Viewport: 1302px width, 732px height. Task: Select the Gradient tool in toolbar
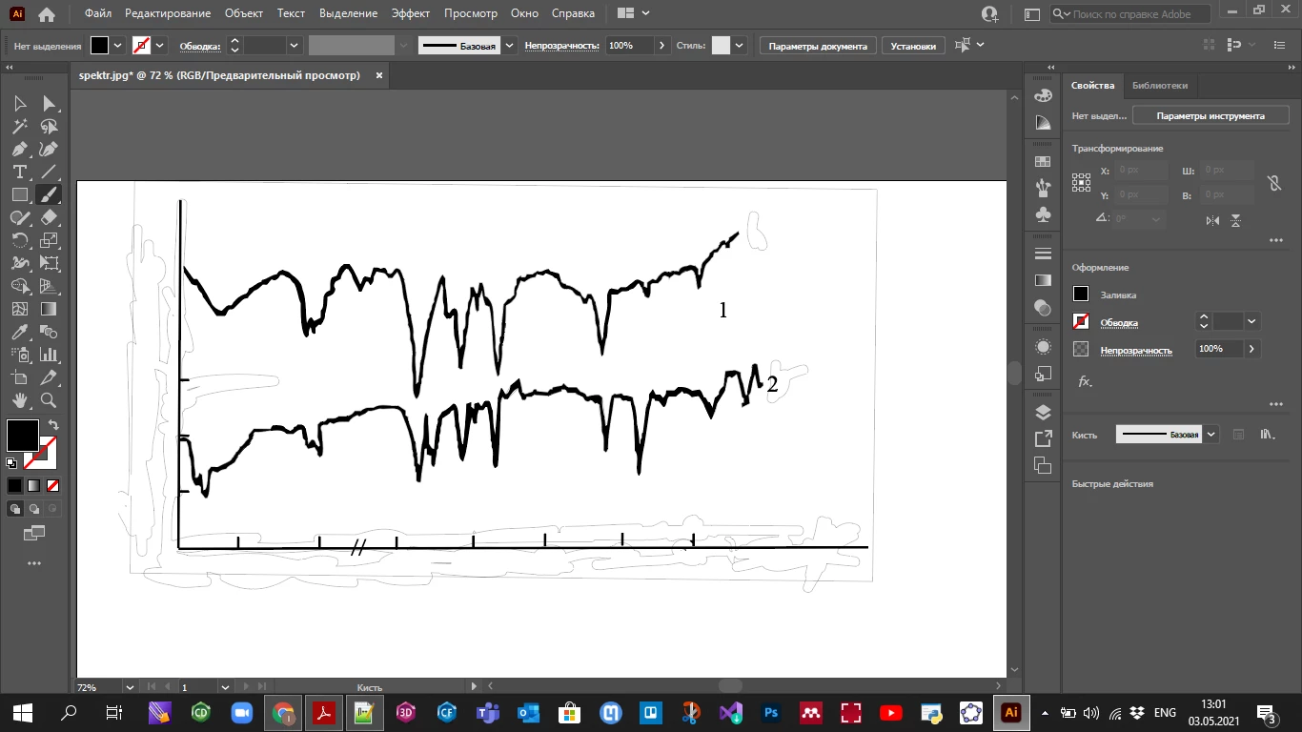[x=49, y=309]
